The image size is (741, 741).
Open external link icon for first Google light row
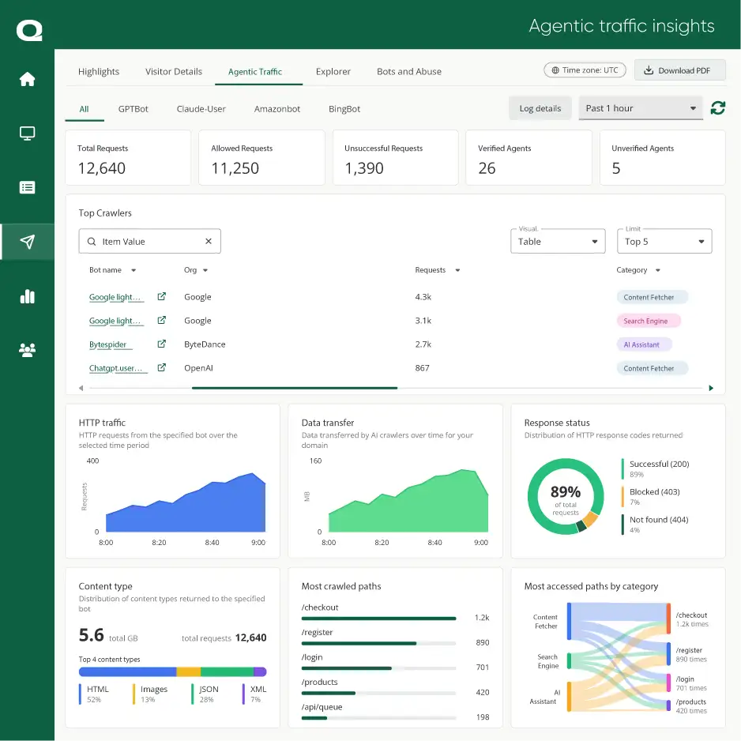tap(162, 296)
